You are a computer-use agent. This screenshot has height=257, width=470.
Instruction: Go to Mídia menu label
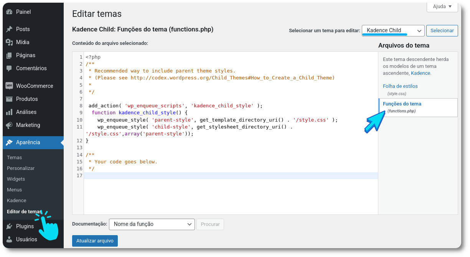pos(23,42)
